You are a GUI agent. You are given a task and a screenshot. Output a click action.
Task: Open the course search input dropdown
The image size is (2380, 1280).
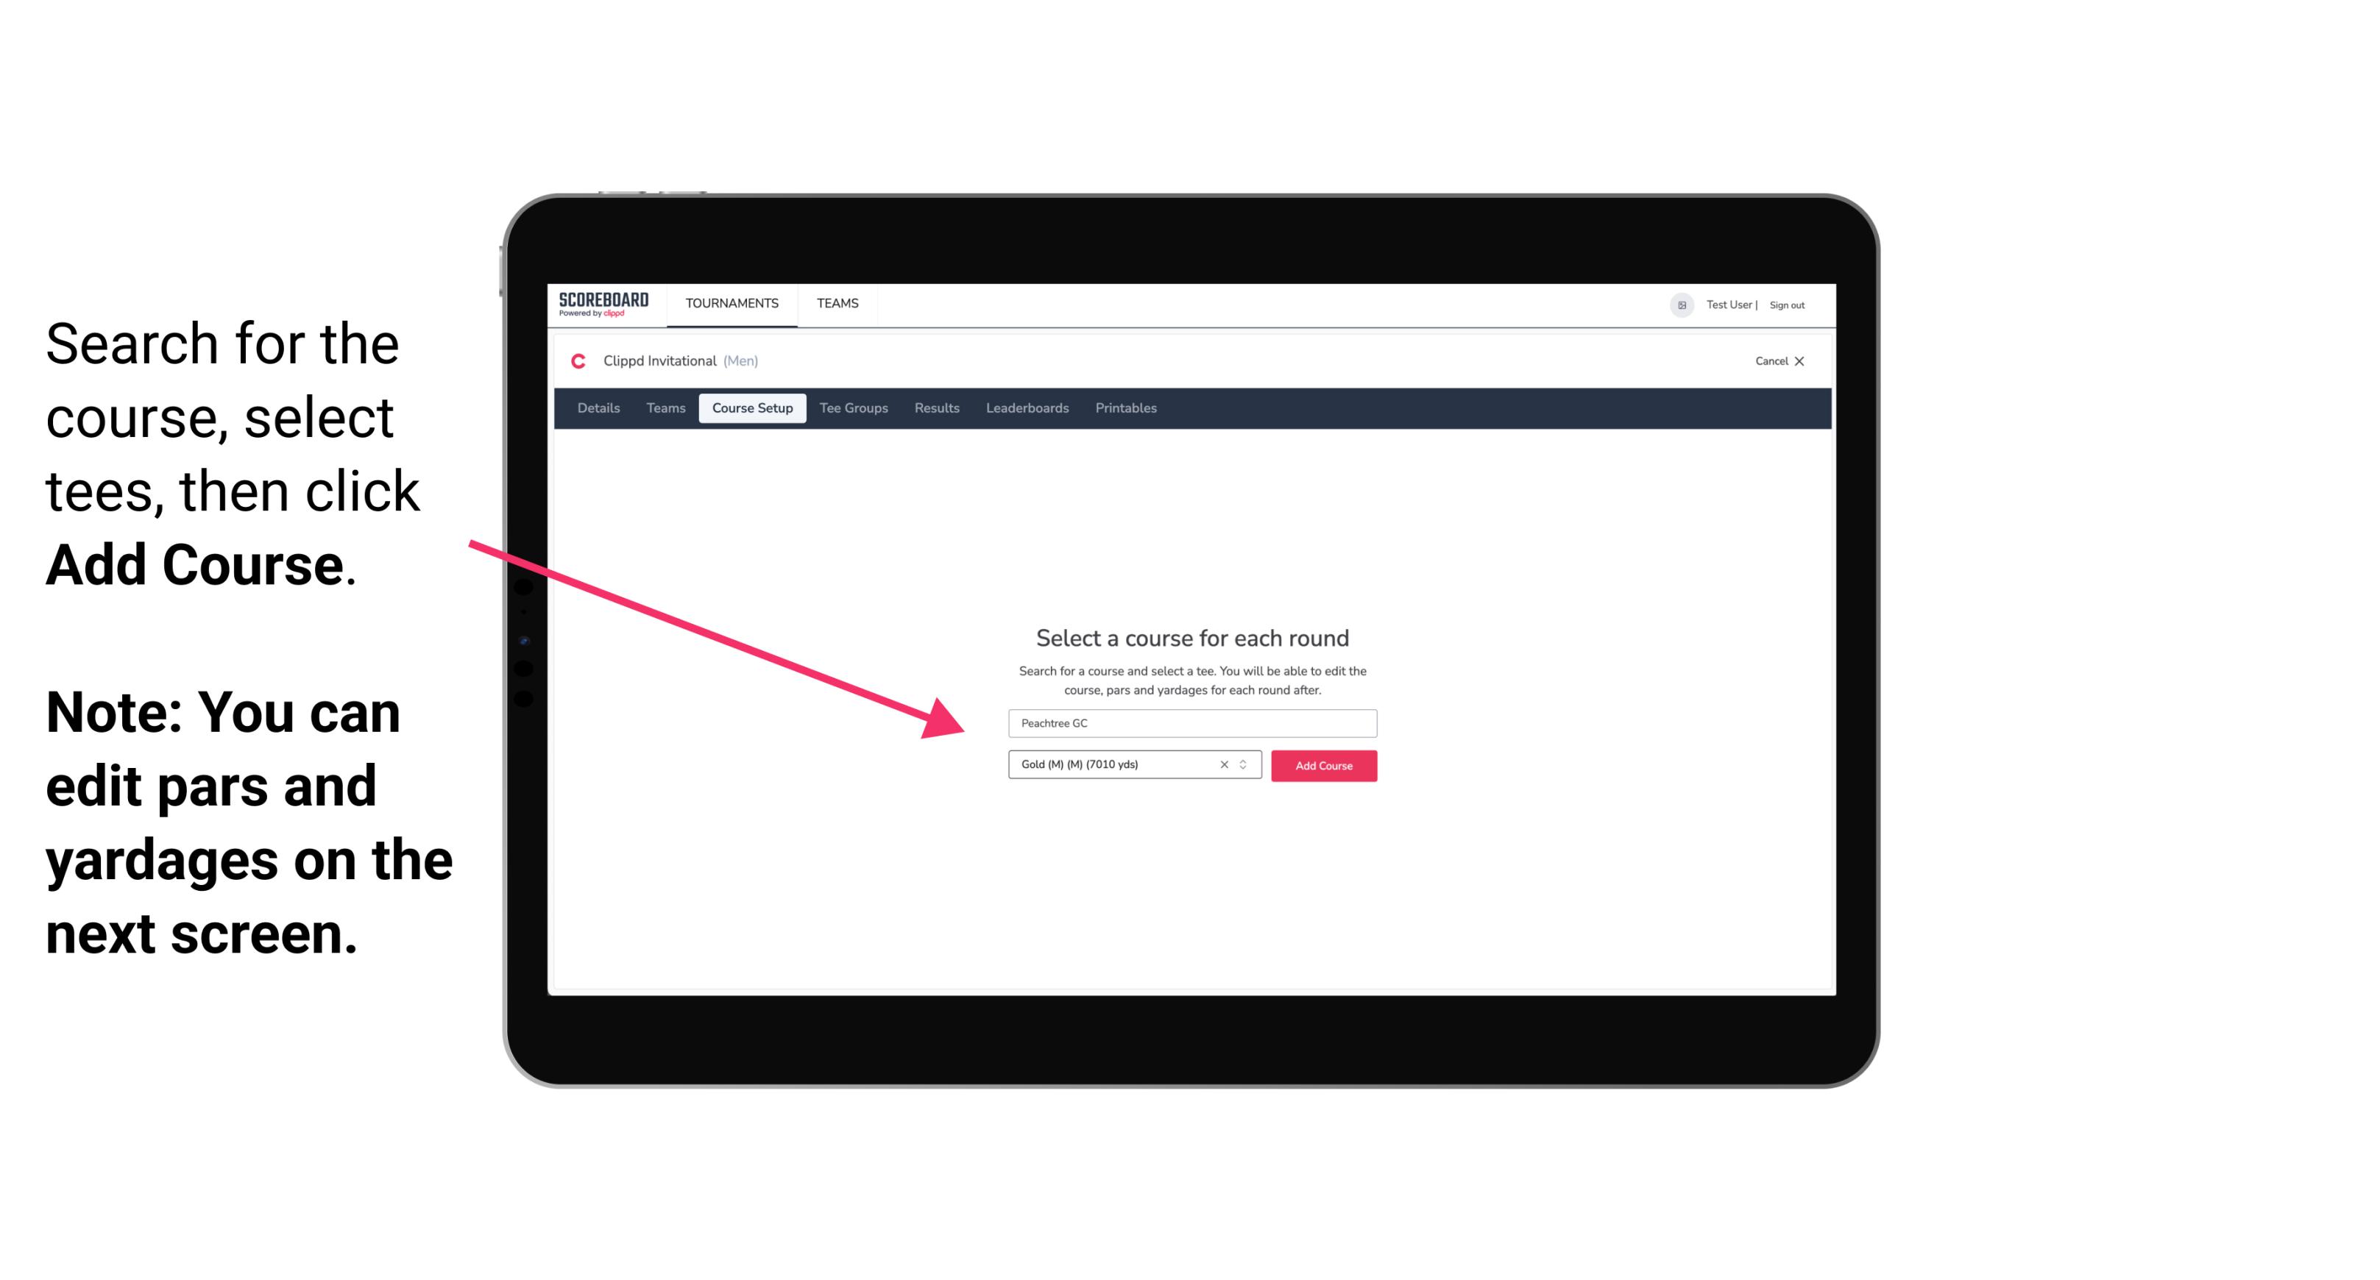coord(1189,722)
